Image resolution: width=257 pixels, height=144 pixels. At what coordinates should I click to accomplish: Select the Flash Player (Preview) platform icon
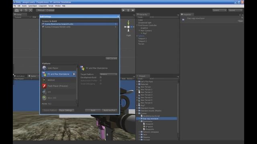(44, 86)
